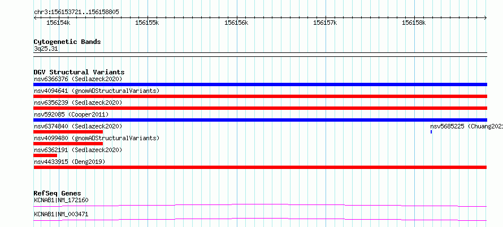Click the 156155k ruler position
Screen dimensions: 503x227
coord(148,23)
